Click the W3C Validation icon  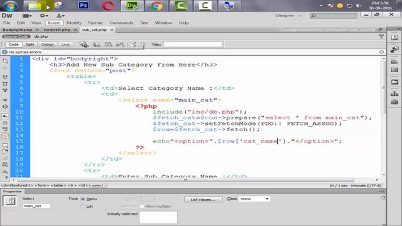pos(120,45)
